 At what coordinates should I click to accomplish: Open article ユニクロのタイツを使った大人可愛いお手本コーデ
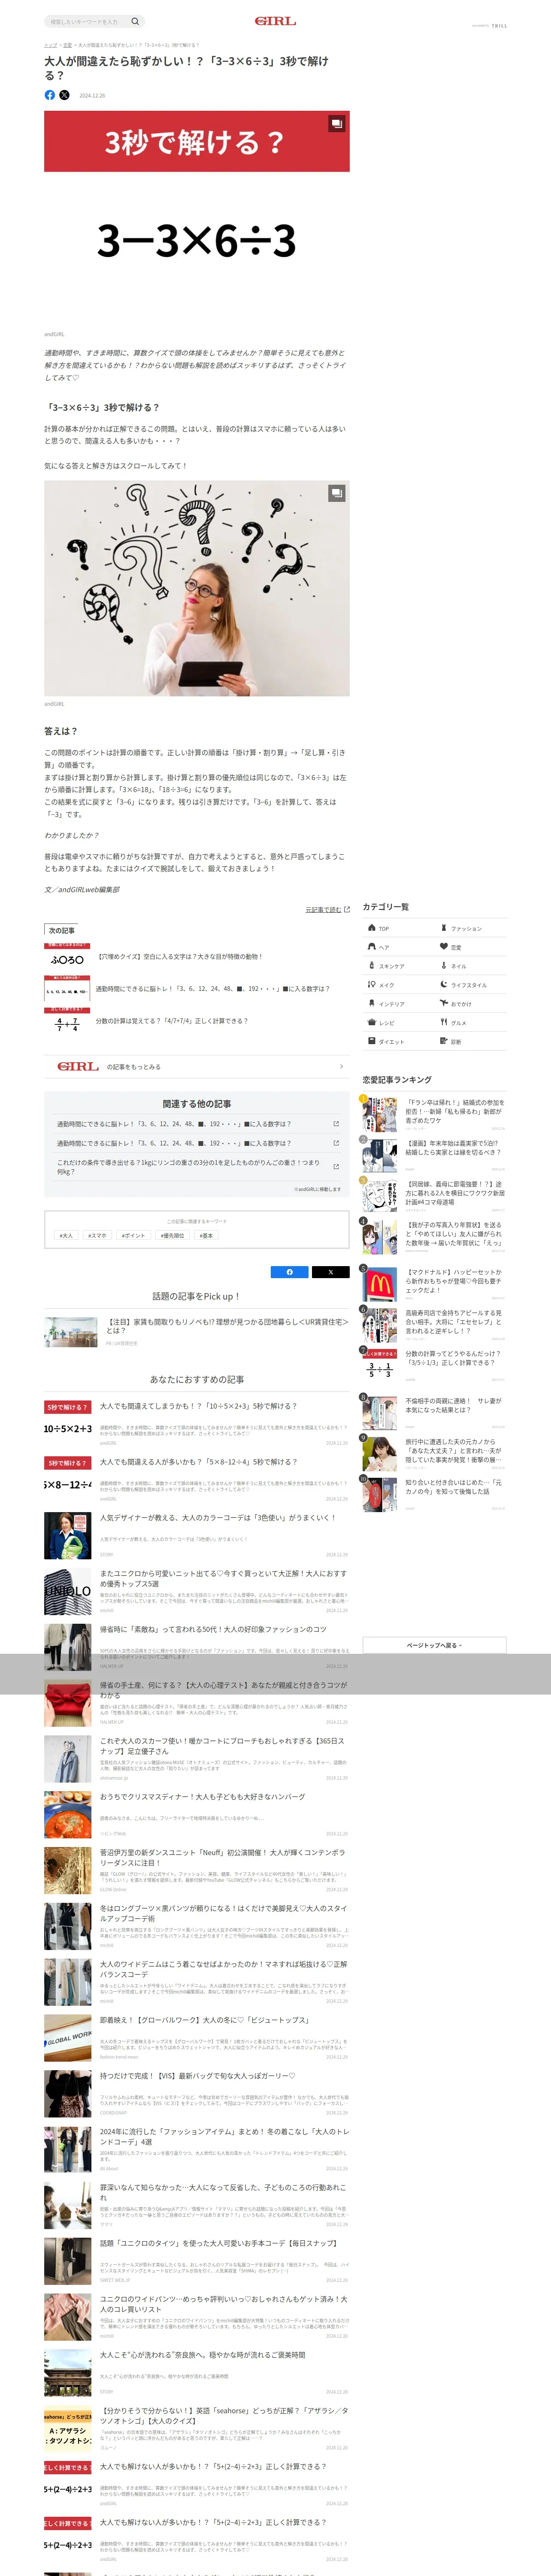[x=197, y=2260]
